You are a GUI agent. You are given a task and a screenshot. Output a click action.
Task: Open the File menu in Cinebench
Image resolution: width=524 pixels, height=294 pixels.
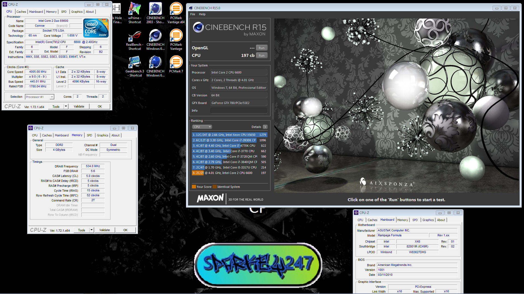pos(193,14)
